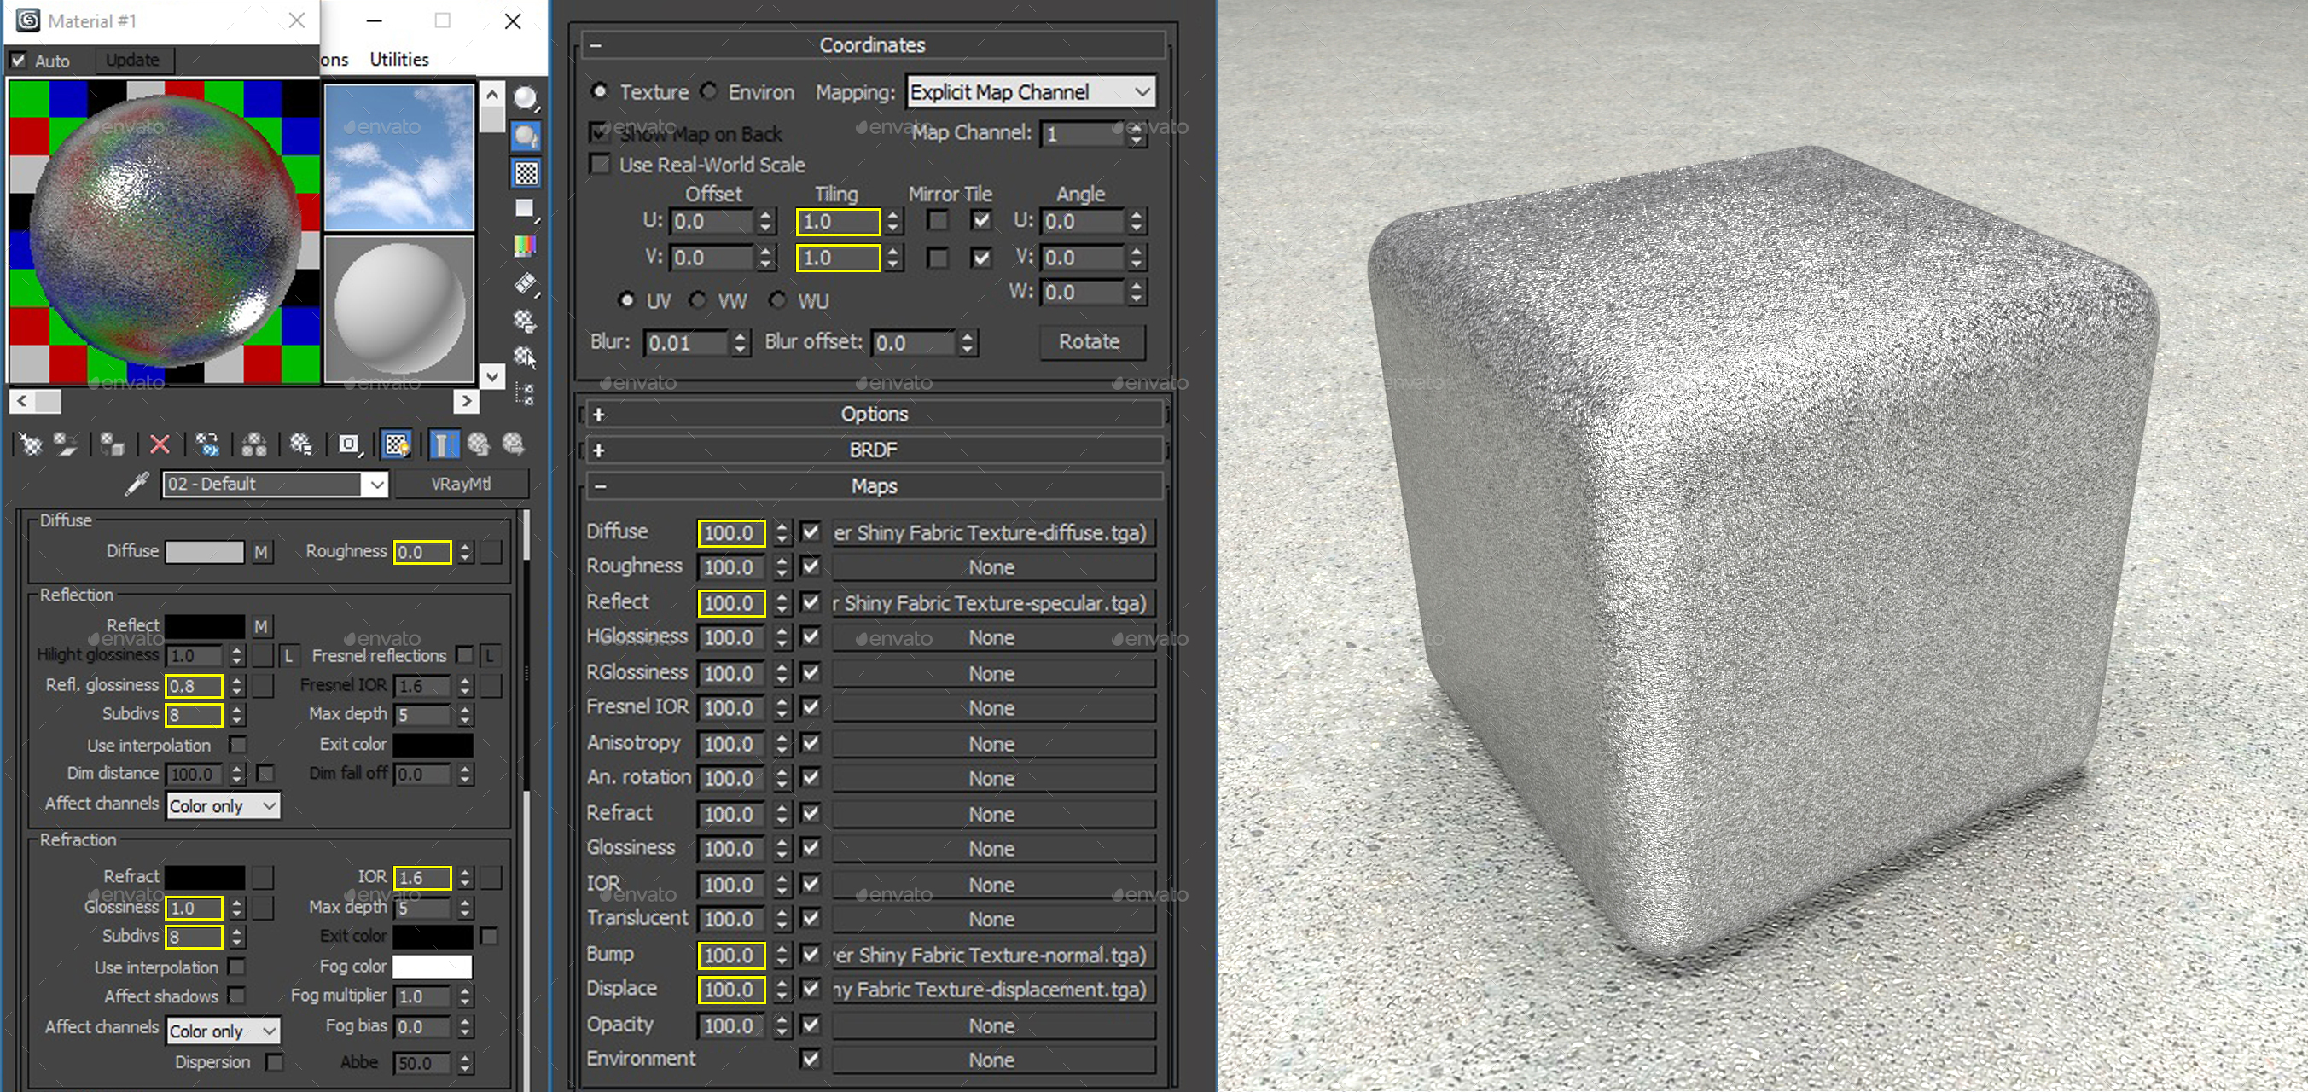Open the Utilities menu
Screen dimensions: 2308x1092
click(398, 59)
